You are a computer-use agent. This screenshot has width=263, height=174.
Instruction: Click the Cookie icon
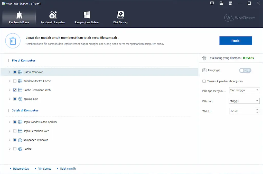point(20,149)
